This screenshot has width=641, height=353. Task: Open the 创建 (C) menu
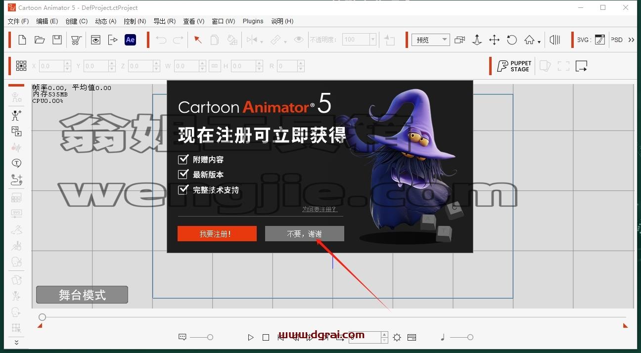(76, 21)
